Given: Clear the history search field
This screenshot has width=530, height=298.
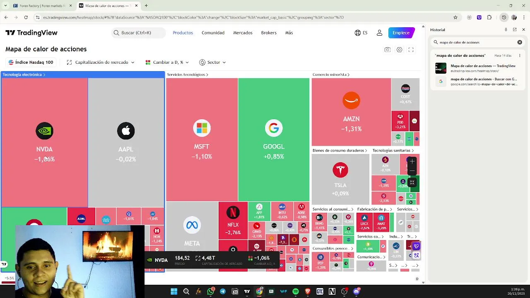Looking at the screenshot, I should [x=520, y=42].
